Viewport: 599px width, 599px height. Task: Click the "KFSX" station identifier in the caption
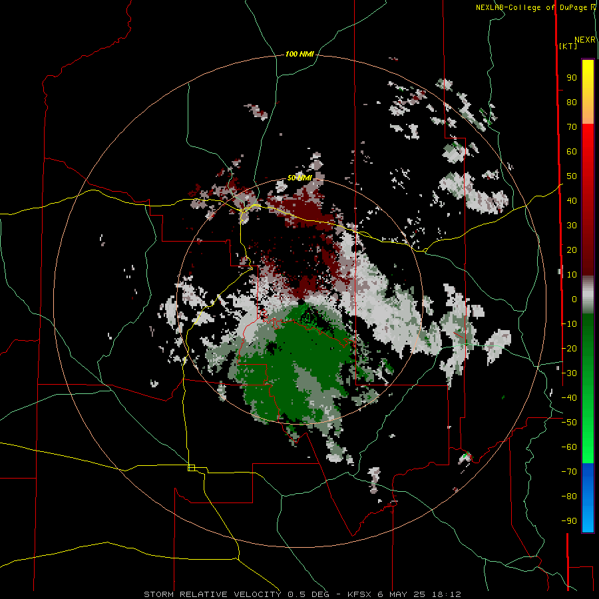(x=359, y=594)
